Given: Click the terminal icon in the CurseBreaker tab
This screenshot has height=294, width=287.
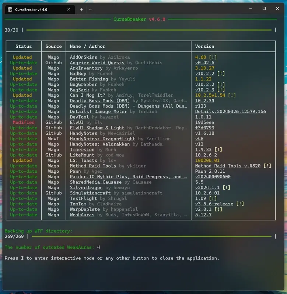Looking at the screenshot, I should 10,10.
